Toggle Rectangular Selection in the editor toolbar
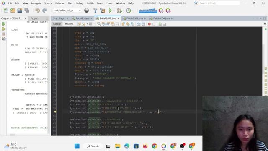268x151 pixels. 117,24
